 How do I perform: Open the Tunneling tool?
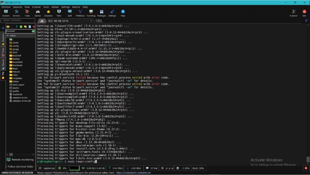pos(91,13)
